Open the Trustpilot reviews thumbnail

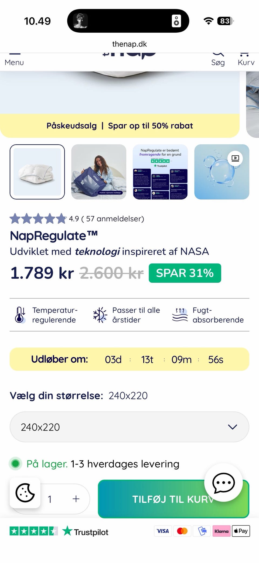click(x=160, y=172)
